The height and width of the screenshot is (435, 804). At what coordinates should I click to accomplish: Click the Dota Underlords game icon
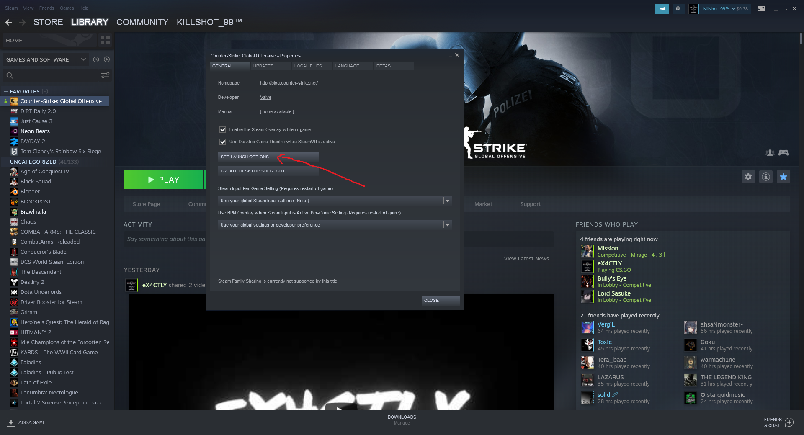pos(14,292)
